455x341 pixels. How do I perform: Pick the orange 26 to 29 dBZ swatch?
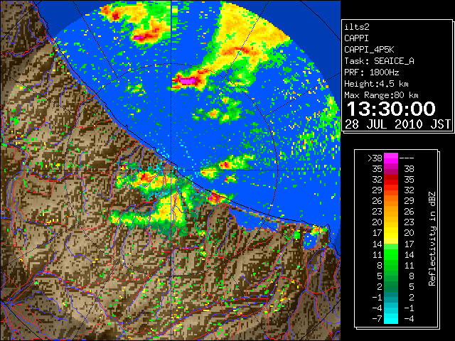coord(391,201)
